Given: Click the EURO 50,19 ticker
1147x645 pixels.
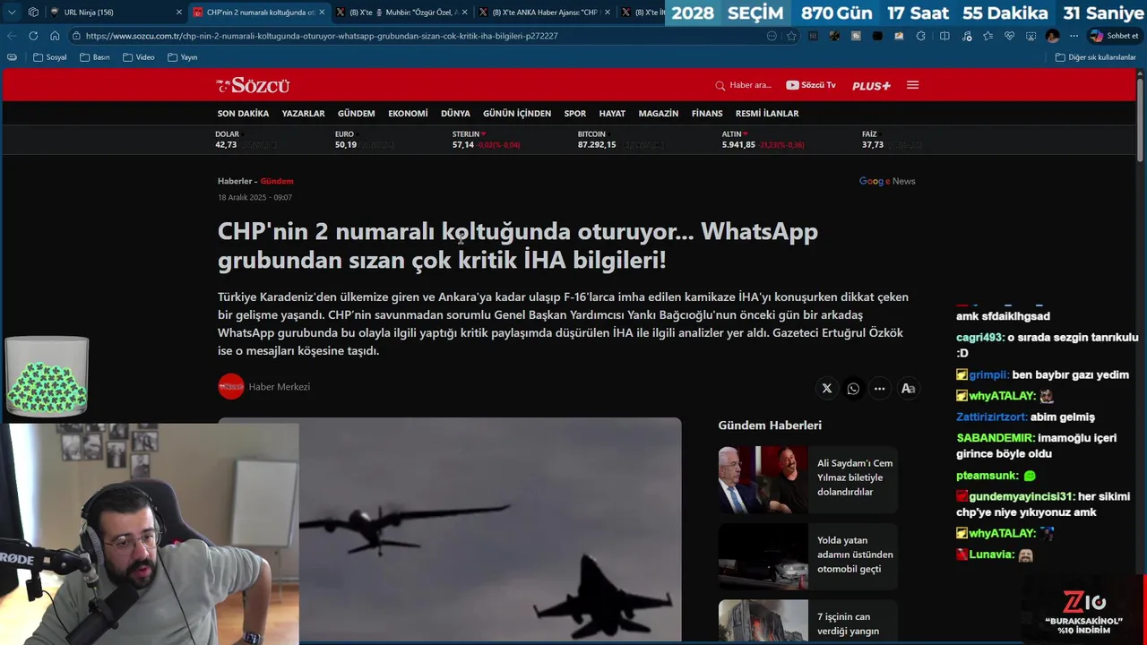Looking at the screenshot, I should click(x=365, y=139).
